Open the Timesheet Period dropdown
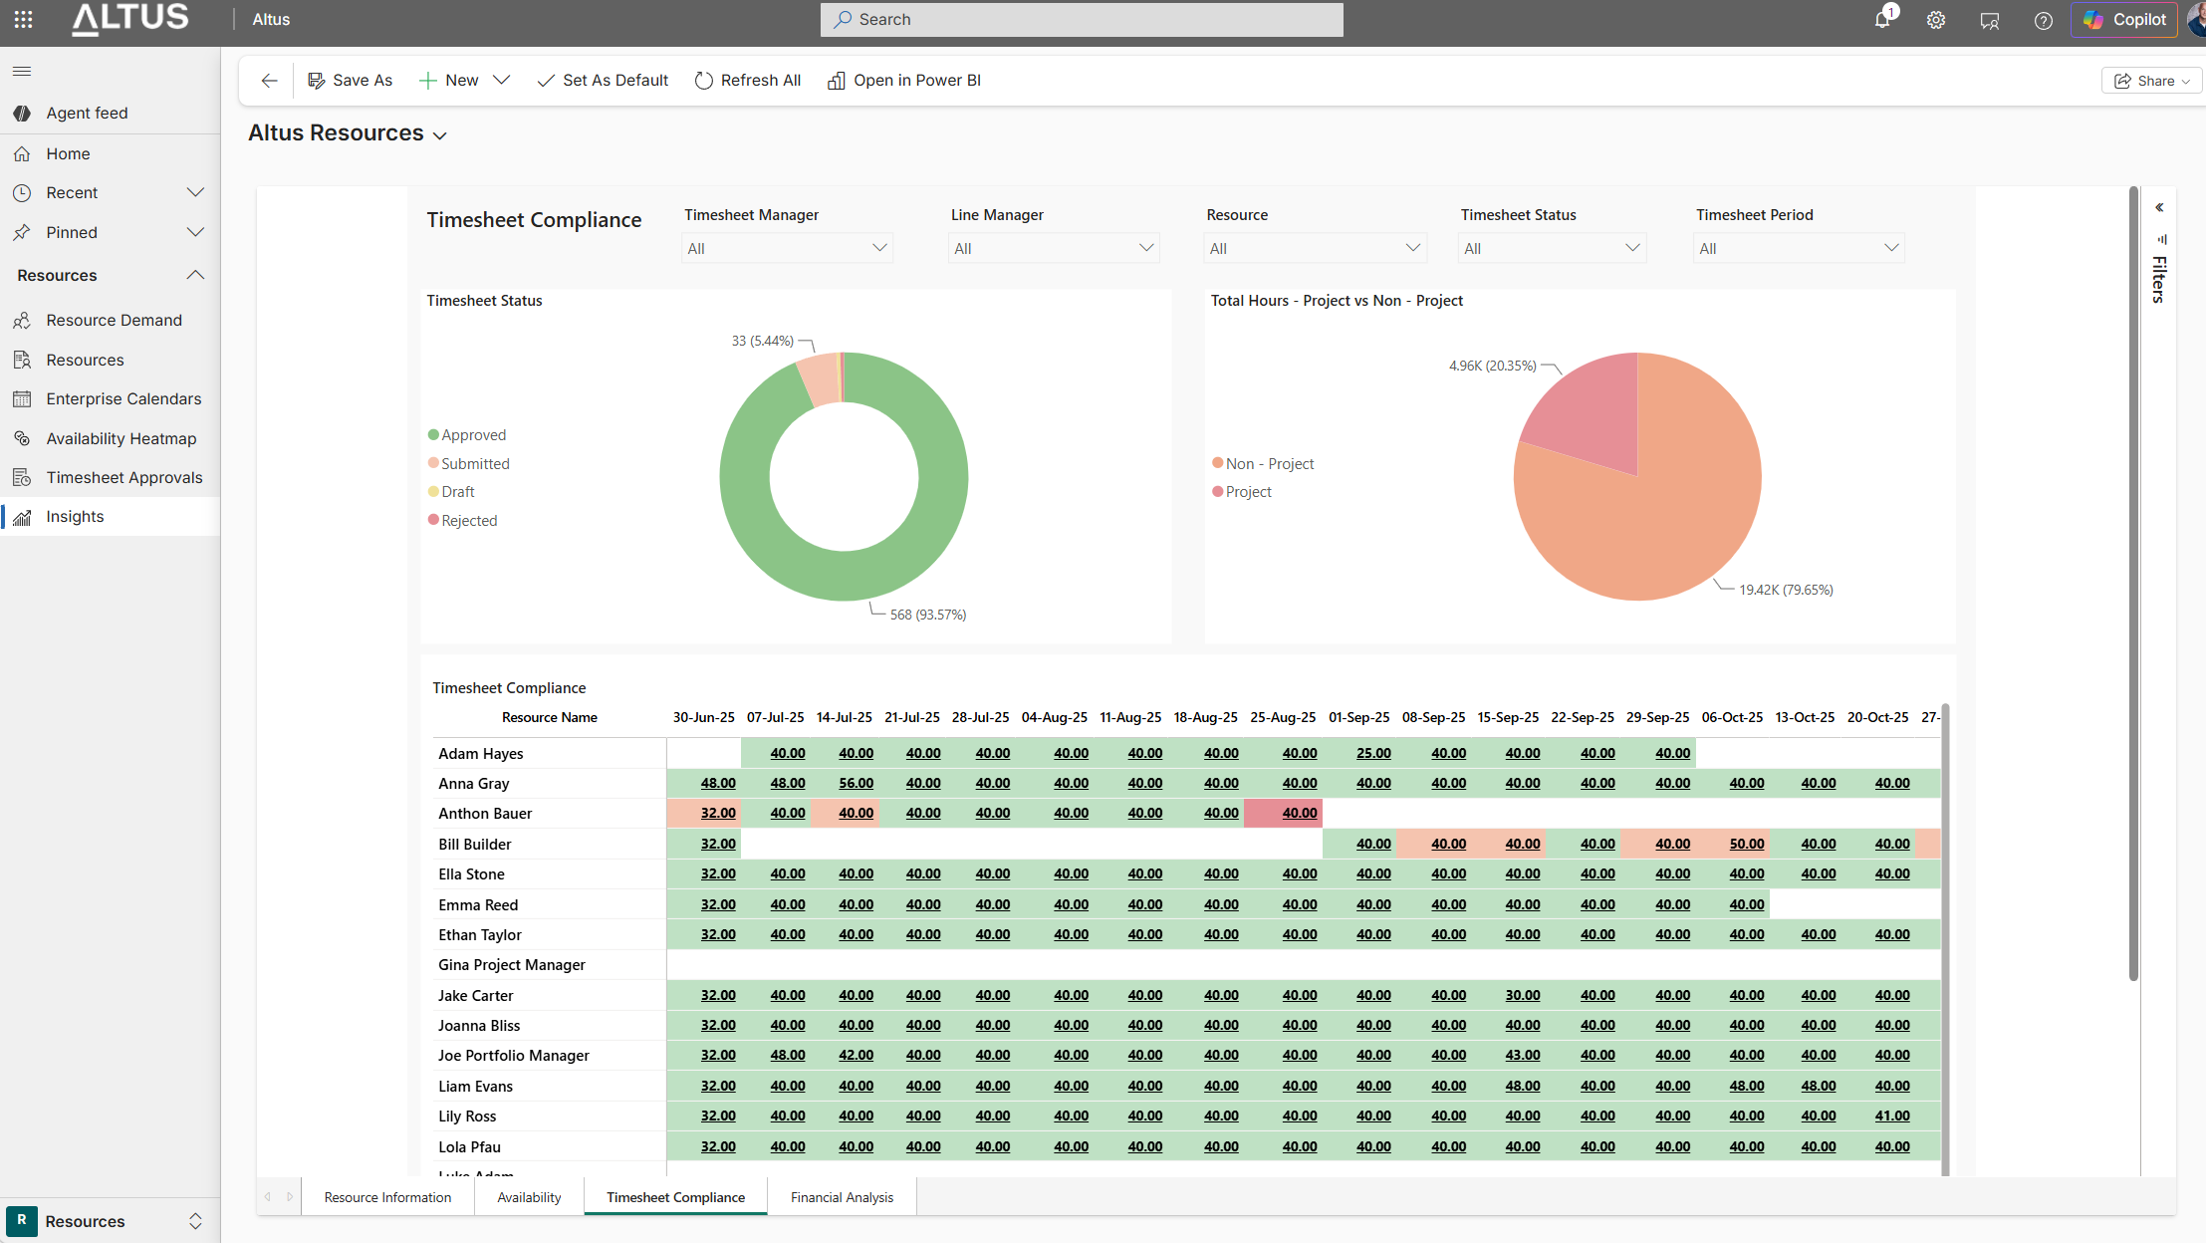The width and height of the screenshot is (2206, 1243). tap(1799, 248)
